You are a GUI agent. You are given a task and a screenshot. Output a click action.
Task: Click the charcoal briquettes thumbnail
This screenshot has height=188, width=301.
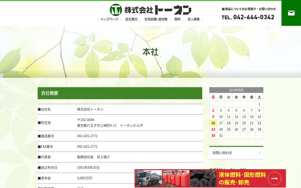tap(203, 179)
